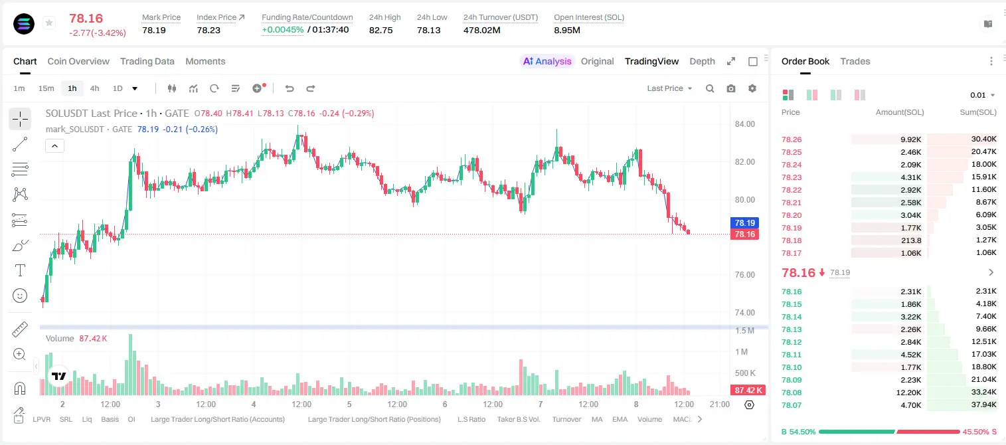Open the Coin Overview tab
1006x445 pixels.
point(78,61)
